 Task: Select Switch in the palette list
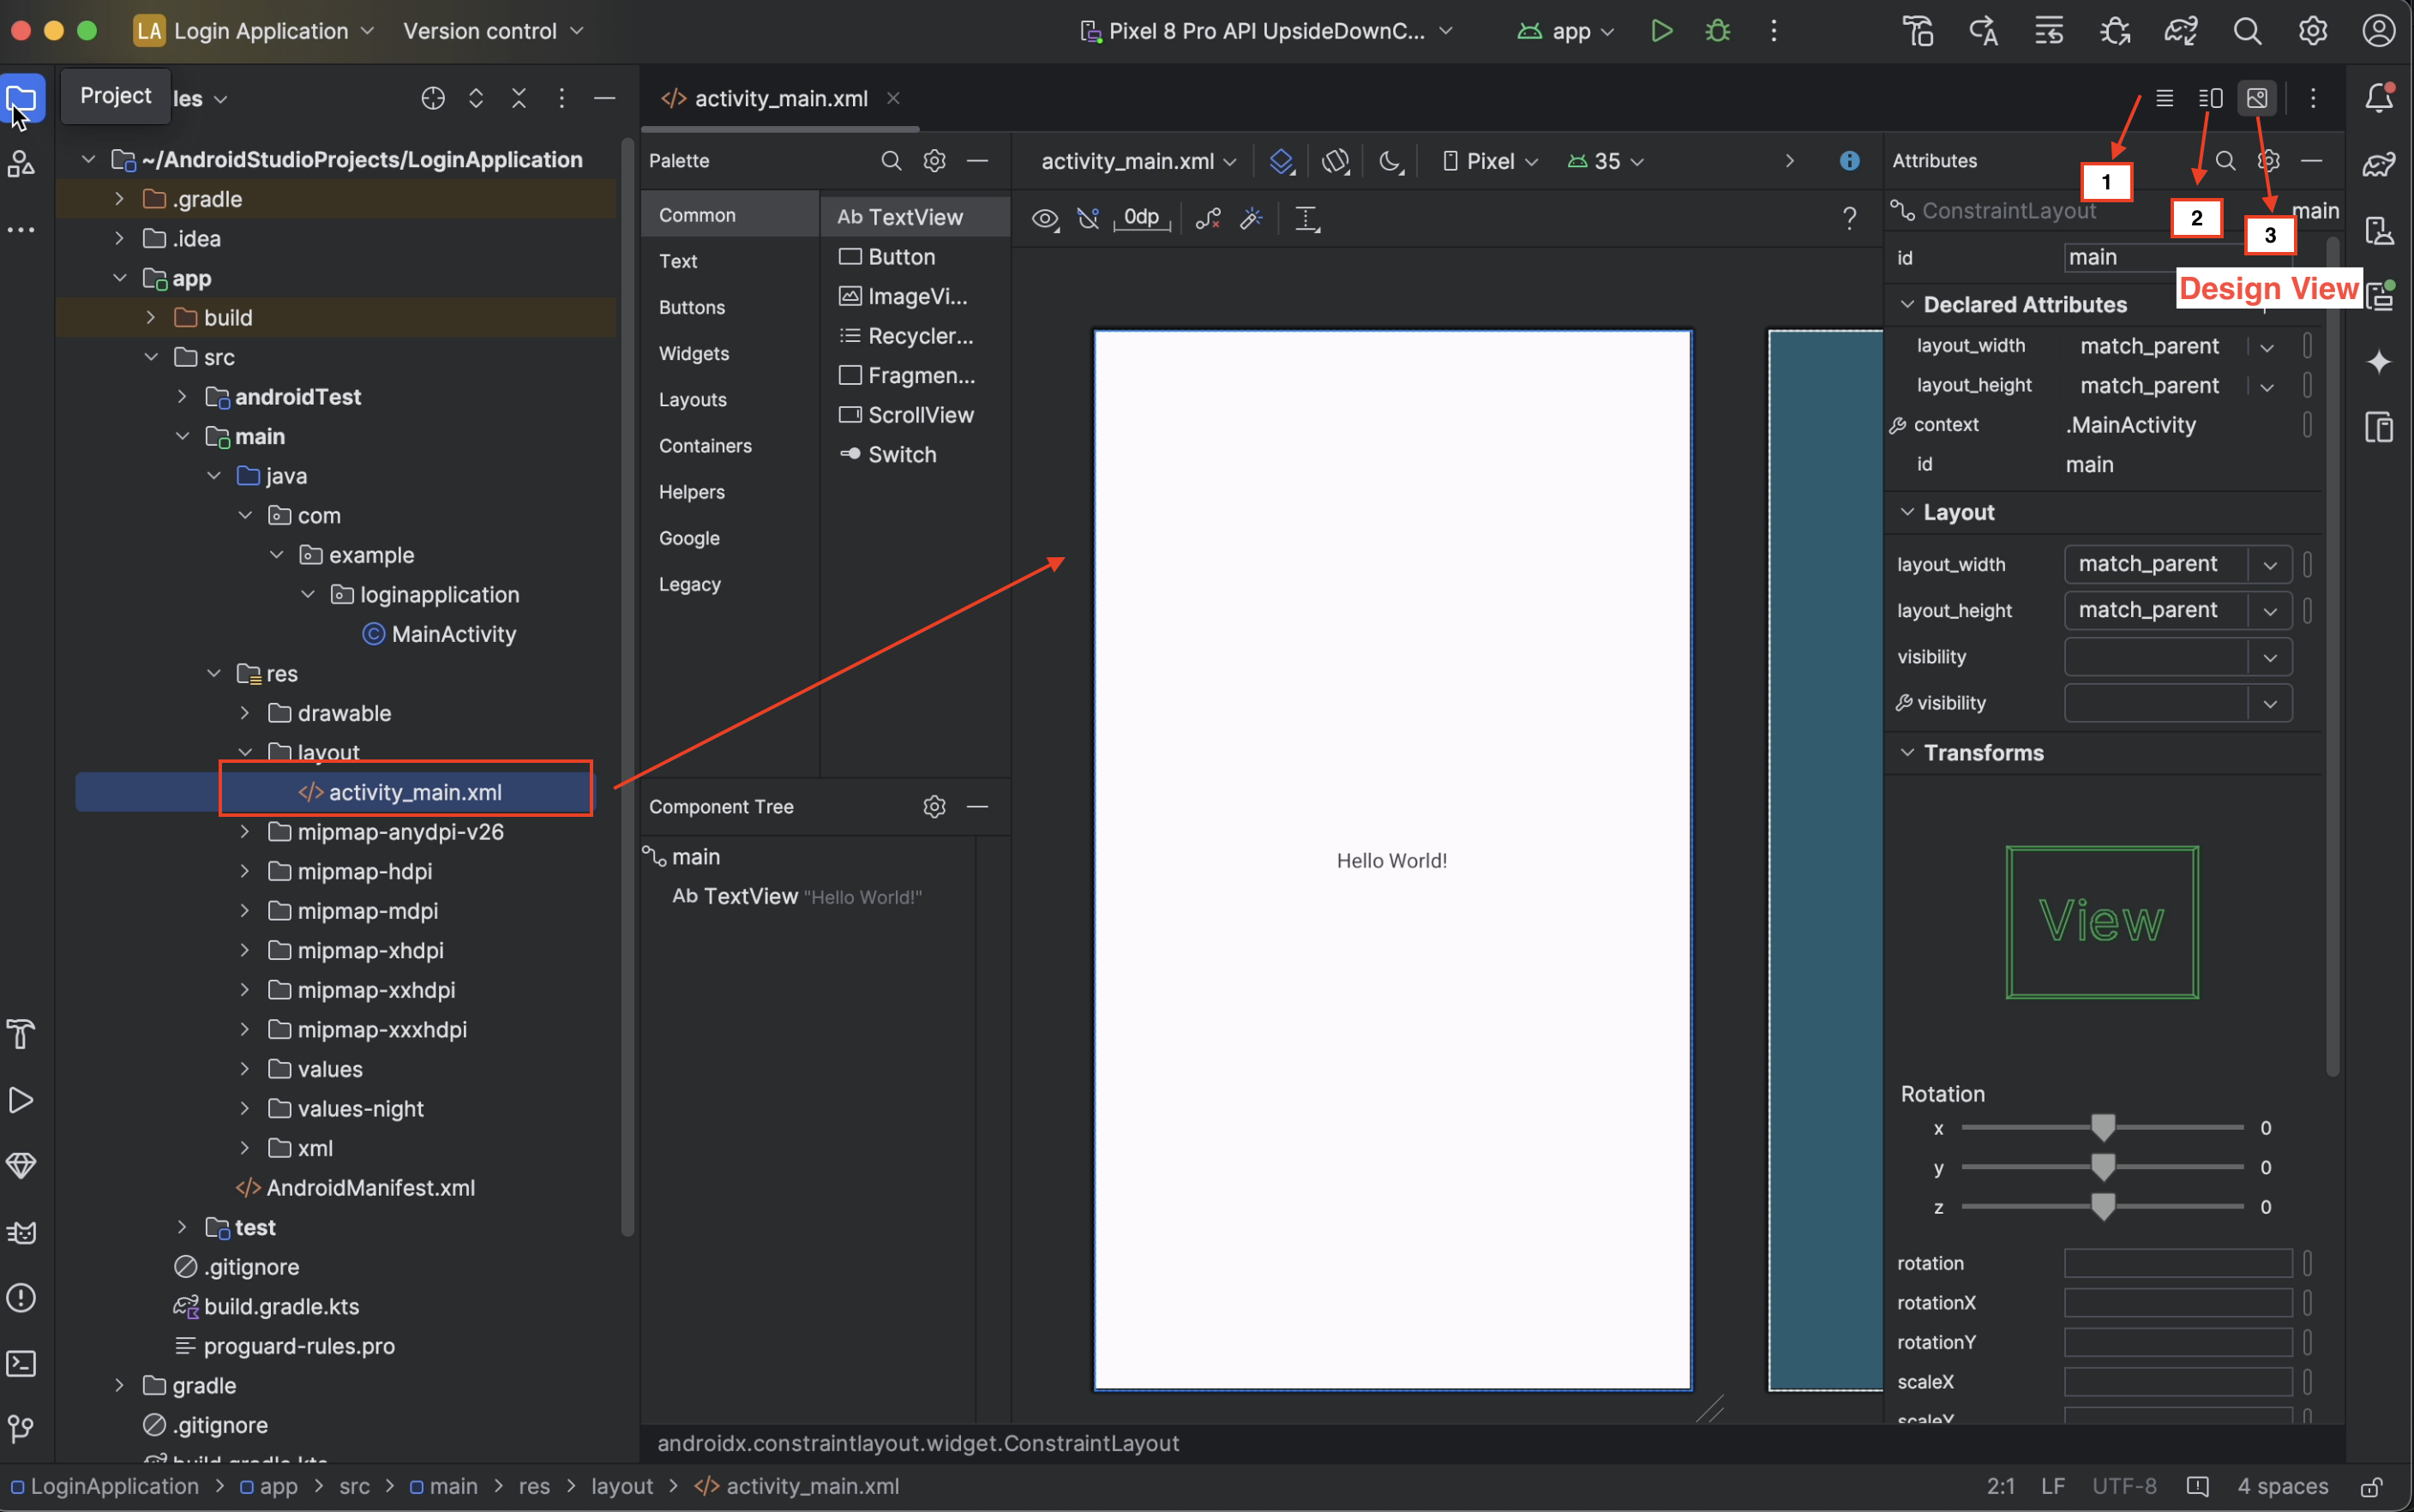point(914,455)
